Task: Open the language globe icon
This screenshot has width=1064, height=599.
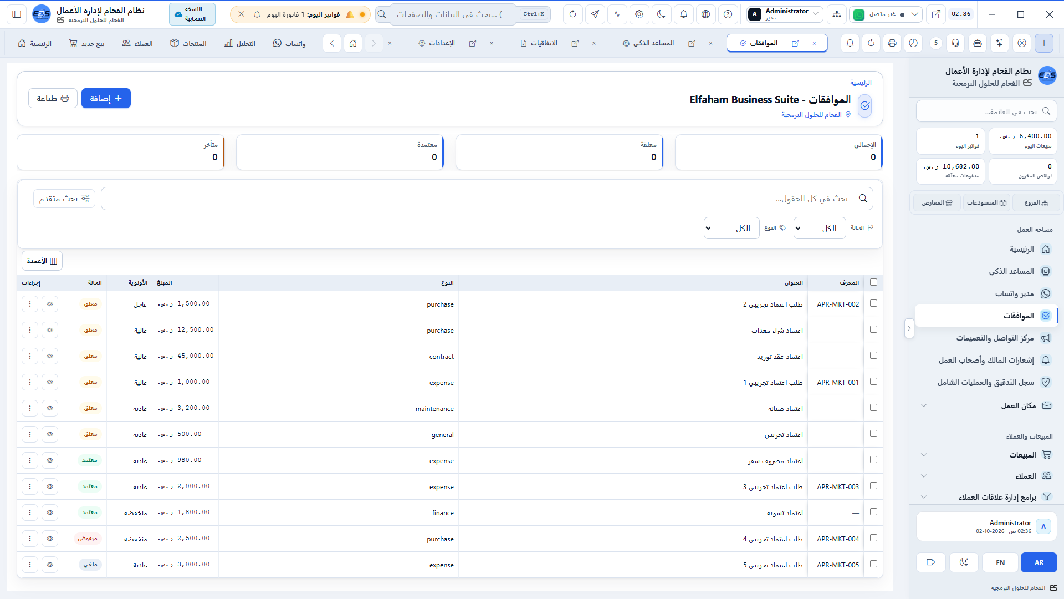Action: click(x=706, y=14)
